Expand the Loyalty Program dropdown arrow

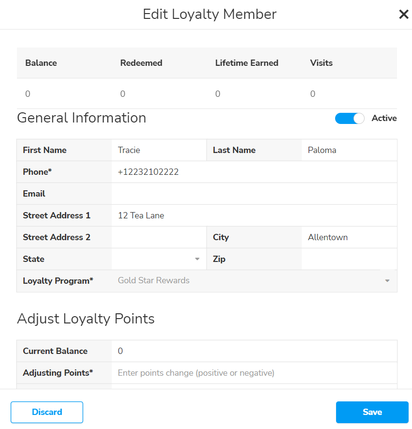(x=387, y=281)
